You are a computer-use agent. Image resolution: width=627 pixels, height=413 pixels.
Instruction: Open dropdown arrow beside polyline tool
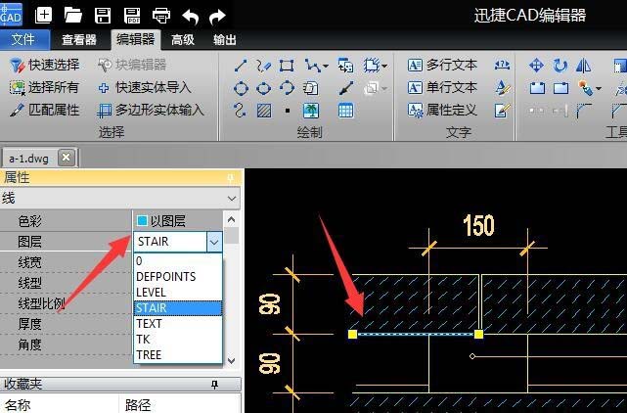coord(326,66)
